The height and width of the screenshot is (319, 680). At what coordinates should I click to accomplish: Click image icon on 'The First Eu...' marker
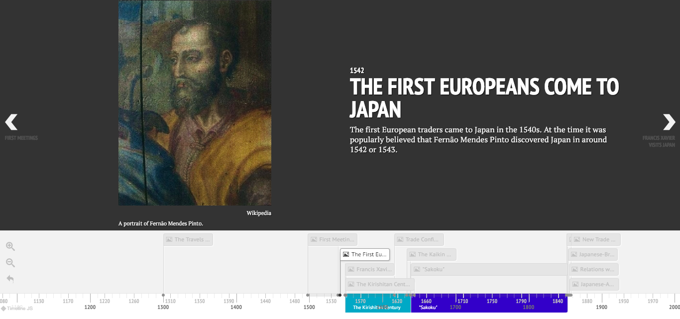pos(346,254)
